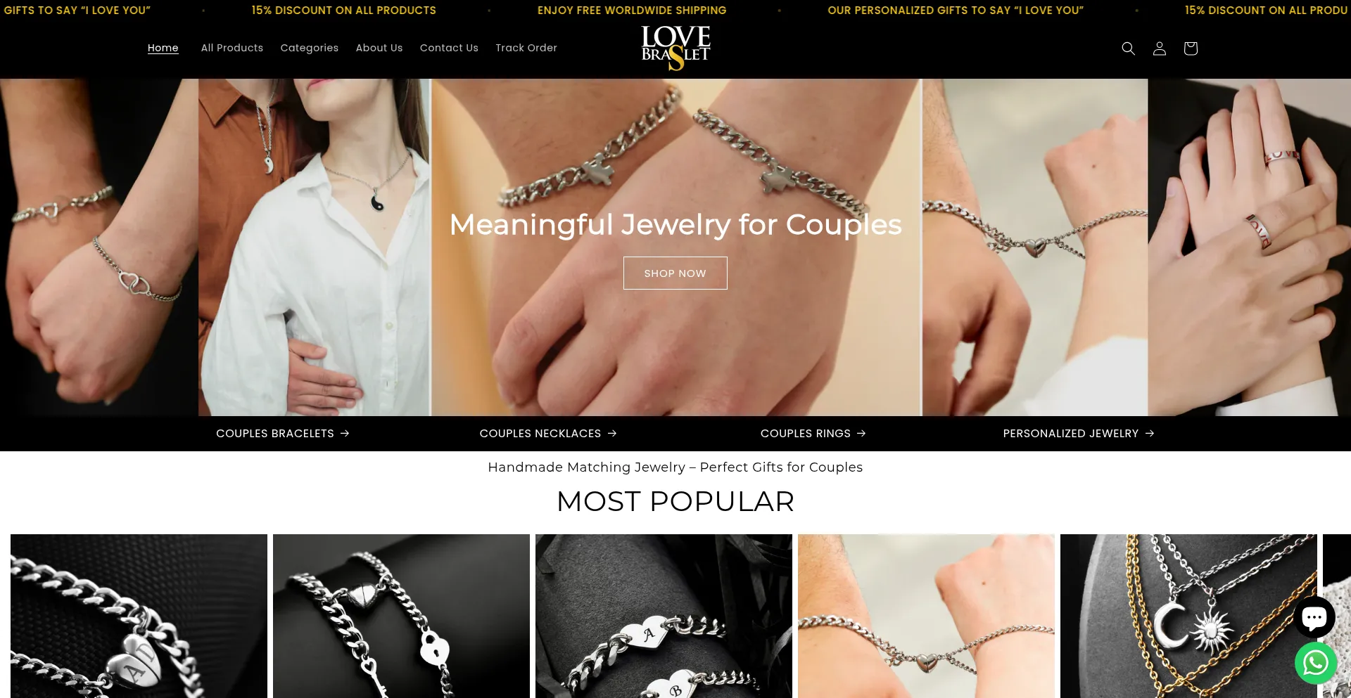The width and height of the screenshot is (1351, 698).
Task: Click the arrow beside Personalized Jewelry
Action: pos(1149,434)
